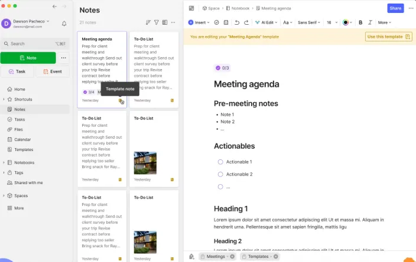This screenshot has height=262, width=416.
Task: Check the Actionable 1 checkbox
Action: 220,162
